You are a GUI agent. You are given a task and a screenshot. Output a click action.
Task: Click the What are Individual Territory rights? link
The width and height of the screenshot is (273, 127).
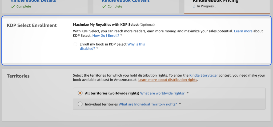click(148, 104)
